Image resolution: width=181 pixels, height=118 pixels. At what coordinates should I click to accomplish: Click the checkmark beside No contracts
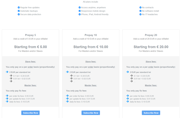pyautogui.click(x=140, y=7)
